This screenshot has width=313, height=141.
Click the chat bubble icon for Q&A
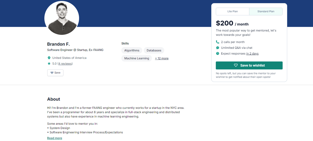[x=218, y=48]
